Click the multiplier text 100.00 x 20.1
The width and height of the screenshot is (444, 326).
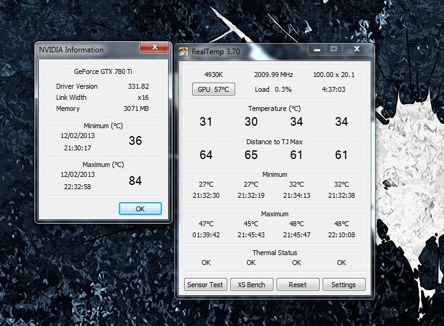tap(334, 75)
